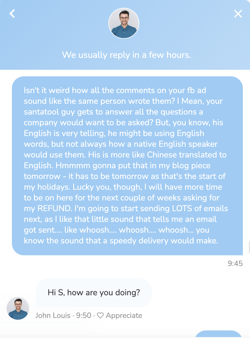The width and height of the screenshot is (250, 340).
Task: Select the John Louis sender name
Action: [53, 315]
